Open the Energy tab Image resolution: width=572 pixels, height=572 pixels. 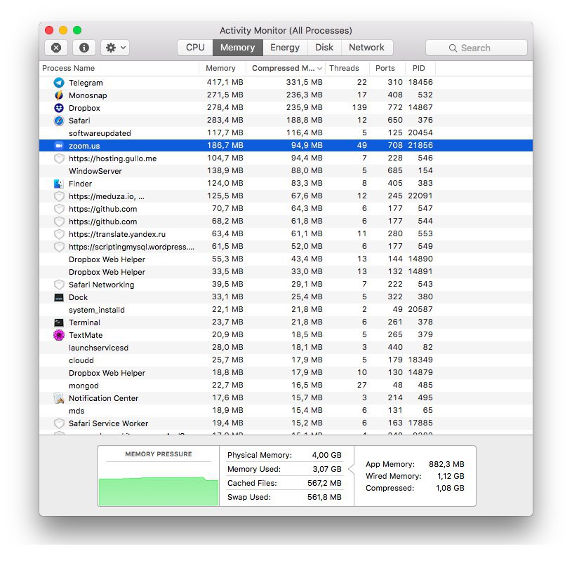click(285, 48)
